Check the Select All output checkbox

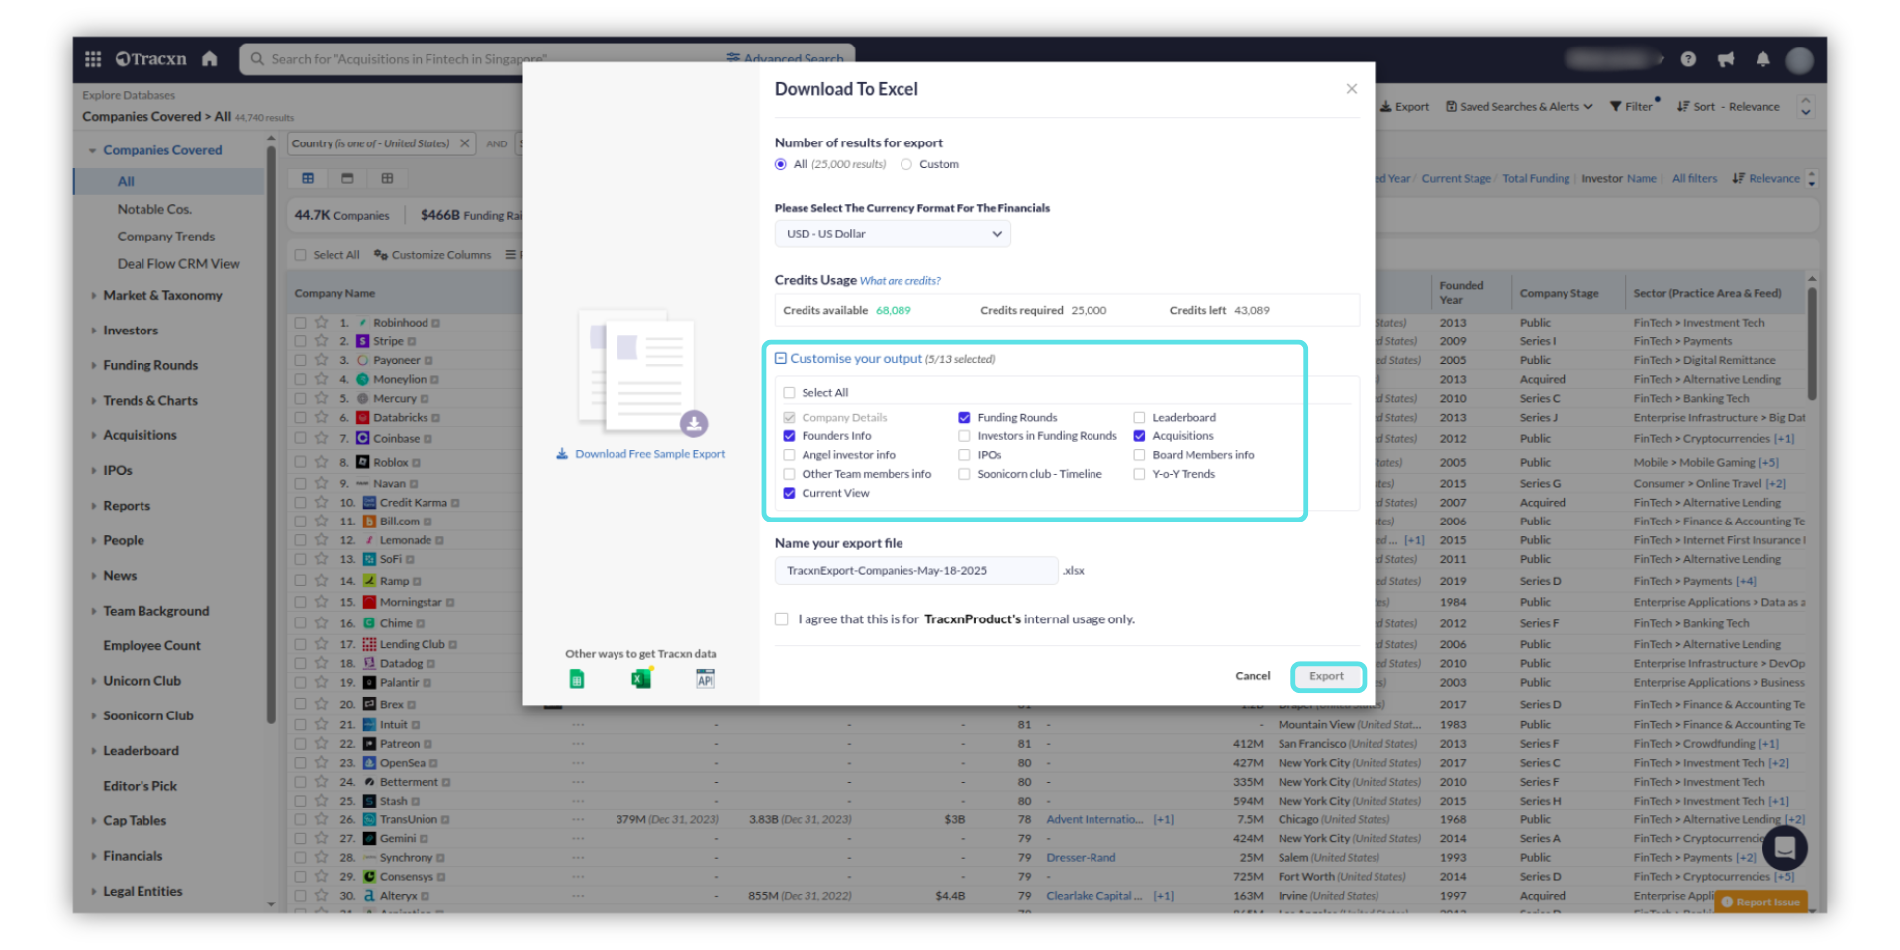(789, 393)
